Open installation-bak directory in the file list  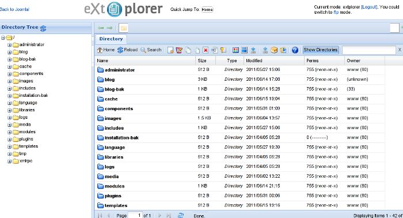[121, 138]
